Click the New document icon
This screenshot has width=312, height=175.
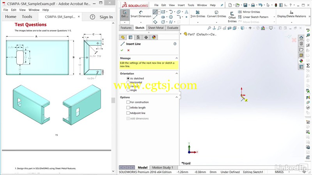click(x=230, y=5)
